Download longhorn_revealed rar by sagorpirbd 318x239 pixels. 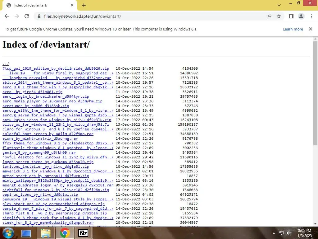point(57,78)
